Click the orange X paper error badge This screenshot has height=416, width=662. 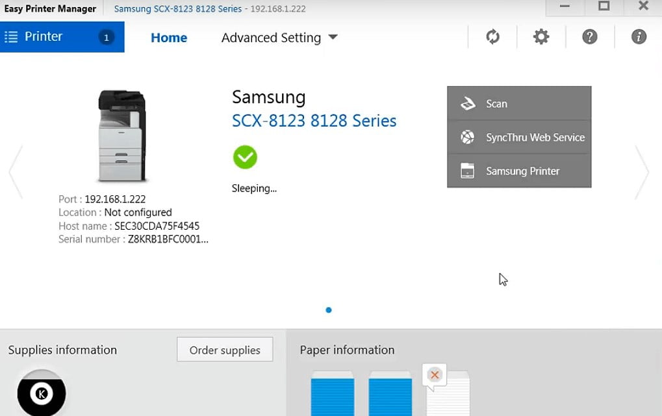435,374
